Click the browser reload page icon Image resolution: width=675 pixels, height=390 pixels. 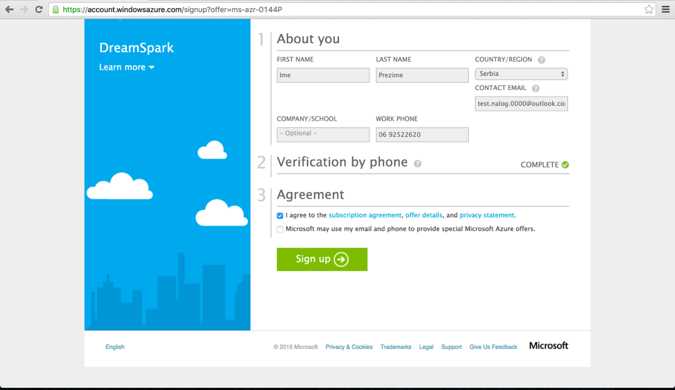tap(39, 10)
